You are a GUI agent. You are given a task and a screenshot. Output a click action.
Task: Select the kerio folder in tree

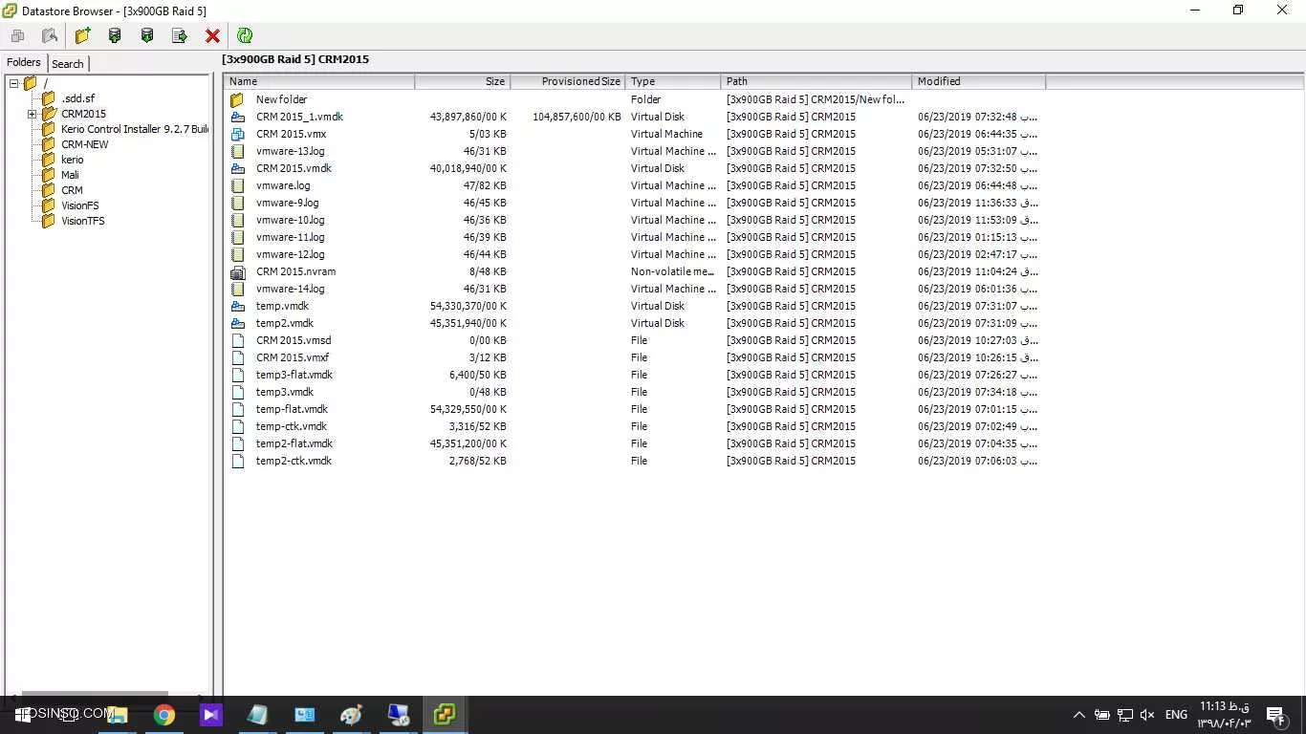point(73,160)
